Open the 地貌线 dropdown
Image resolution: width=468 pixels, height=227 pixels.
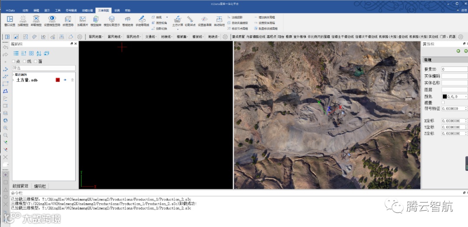[166, 37]
